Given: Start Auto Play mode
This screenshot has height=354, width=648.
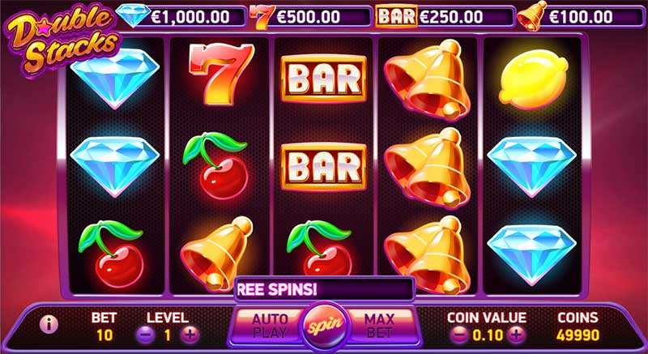Looking at the screenshot, I should click(270, 326).
